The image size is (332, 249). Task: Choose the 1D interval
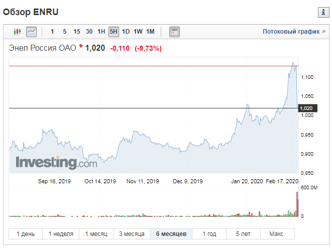click(x=126, y=32)
